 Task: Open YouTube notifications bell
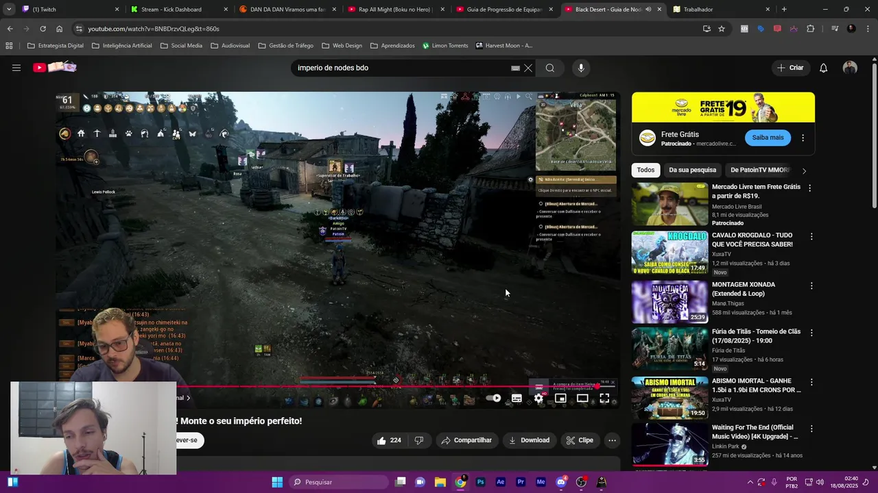coord(824,68)
